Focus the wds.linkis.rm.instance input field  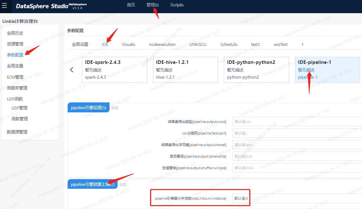(x=296, y=198)
